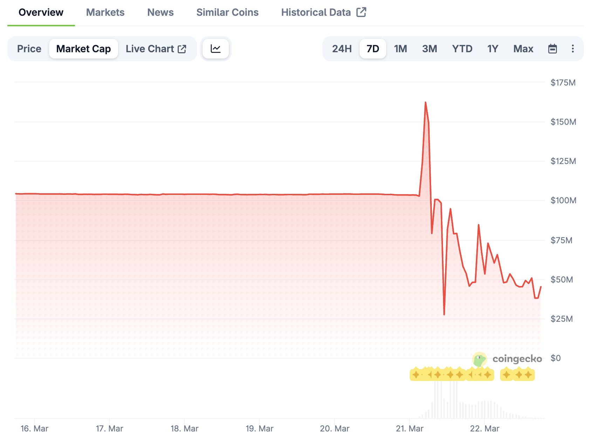Open the News tab
Viewport: 593px width, 436px height.
point(160,12)
